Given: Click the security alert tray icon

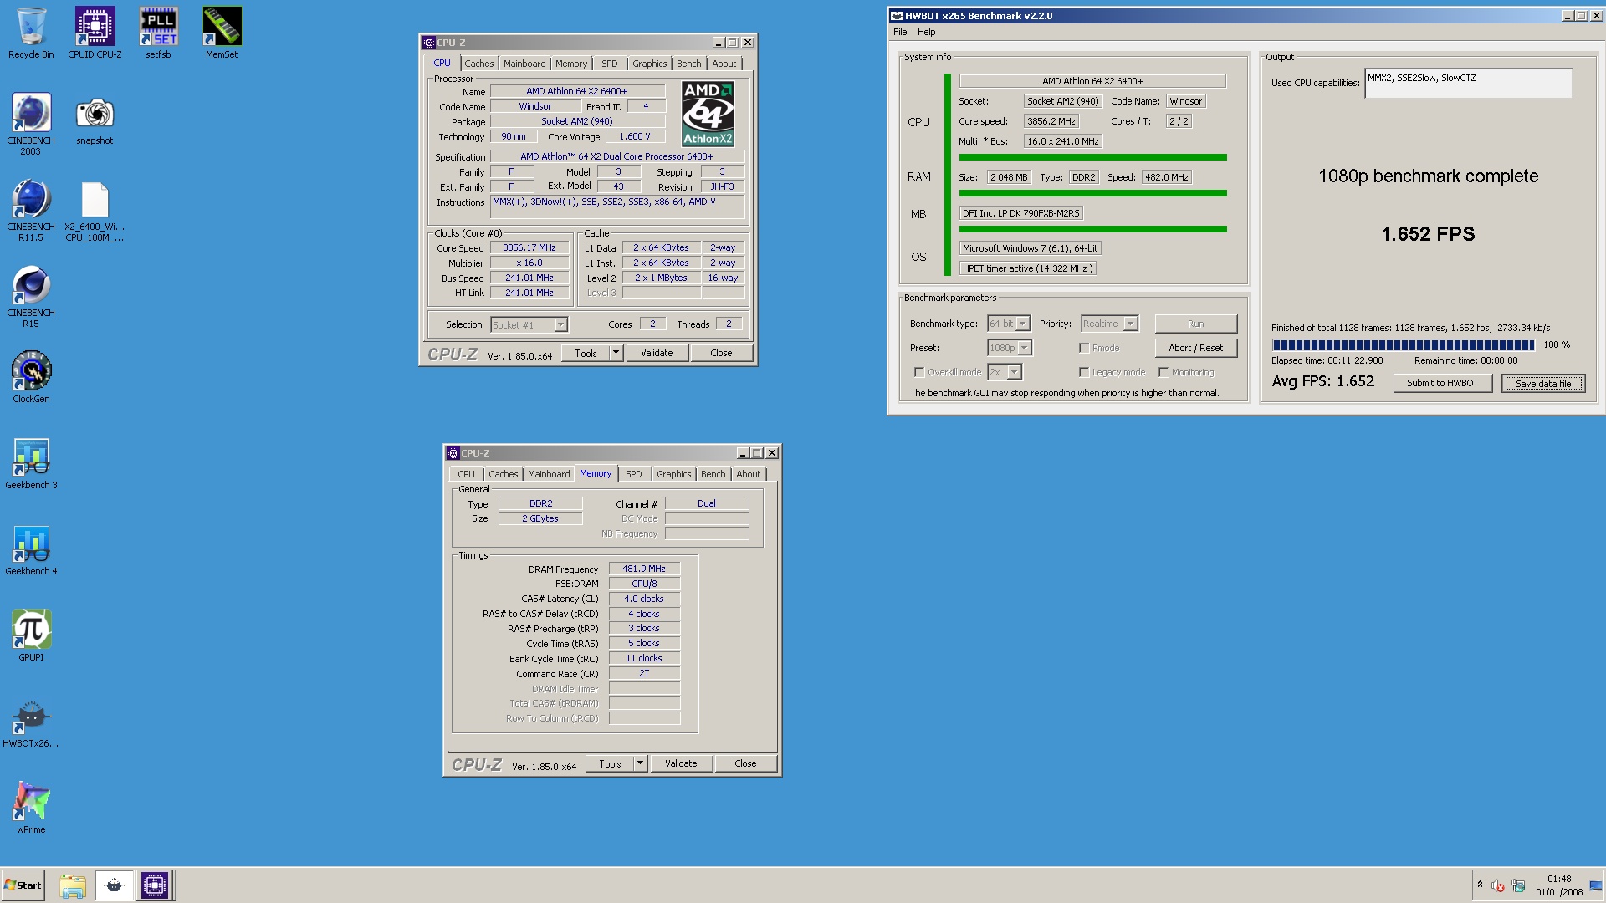Looking at the screenshot, I should (1498, 885).
